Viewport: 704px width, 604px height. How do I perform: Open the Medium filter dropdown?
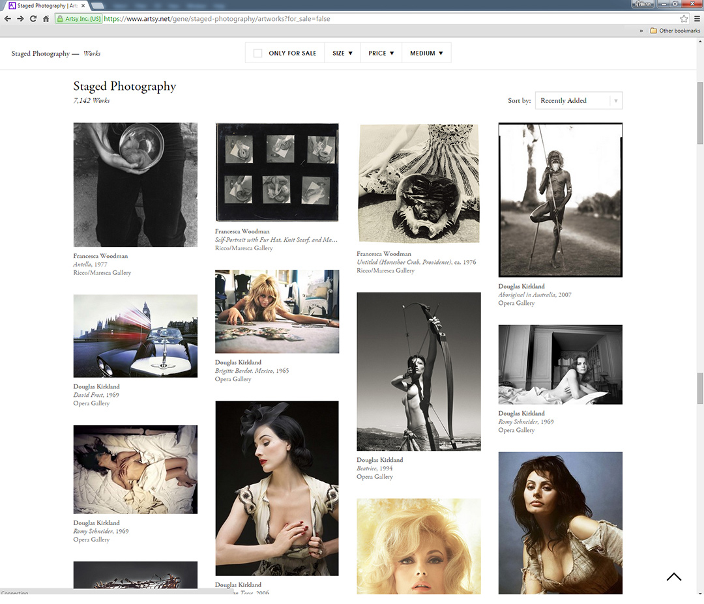(426, 53)
